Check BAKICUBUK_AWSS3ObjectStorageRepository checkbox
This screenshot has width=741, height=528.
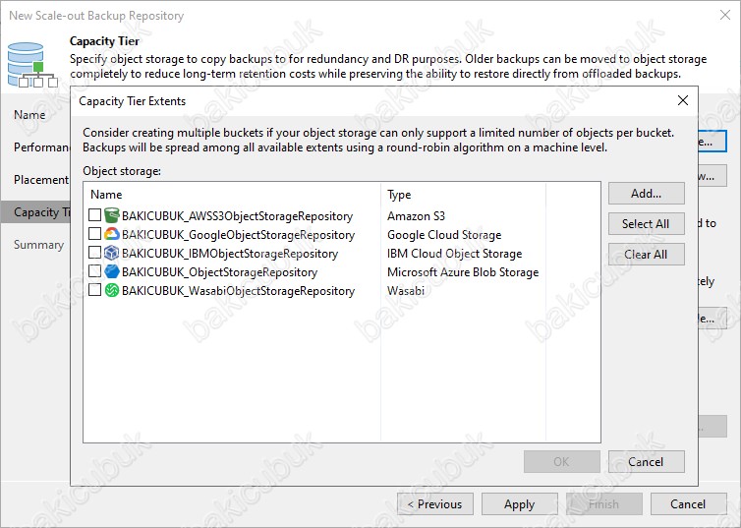94,215
